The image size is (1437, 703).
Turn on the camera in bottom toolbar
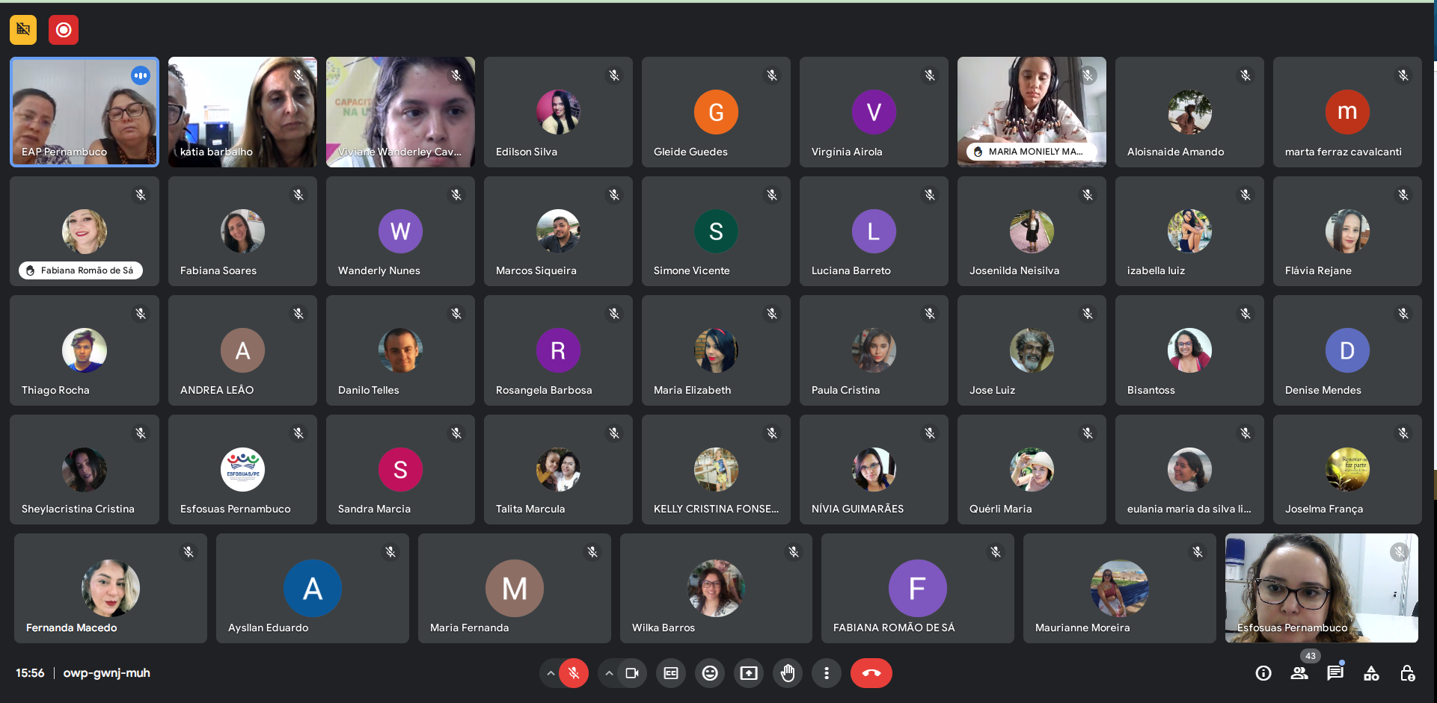pyautogui.click(x=632, y=673)
